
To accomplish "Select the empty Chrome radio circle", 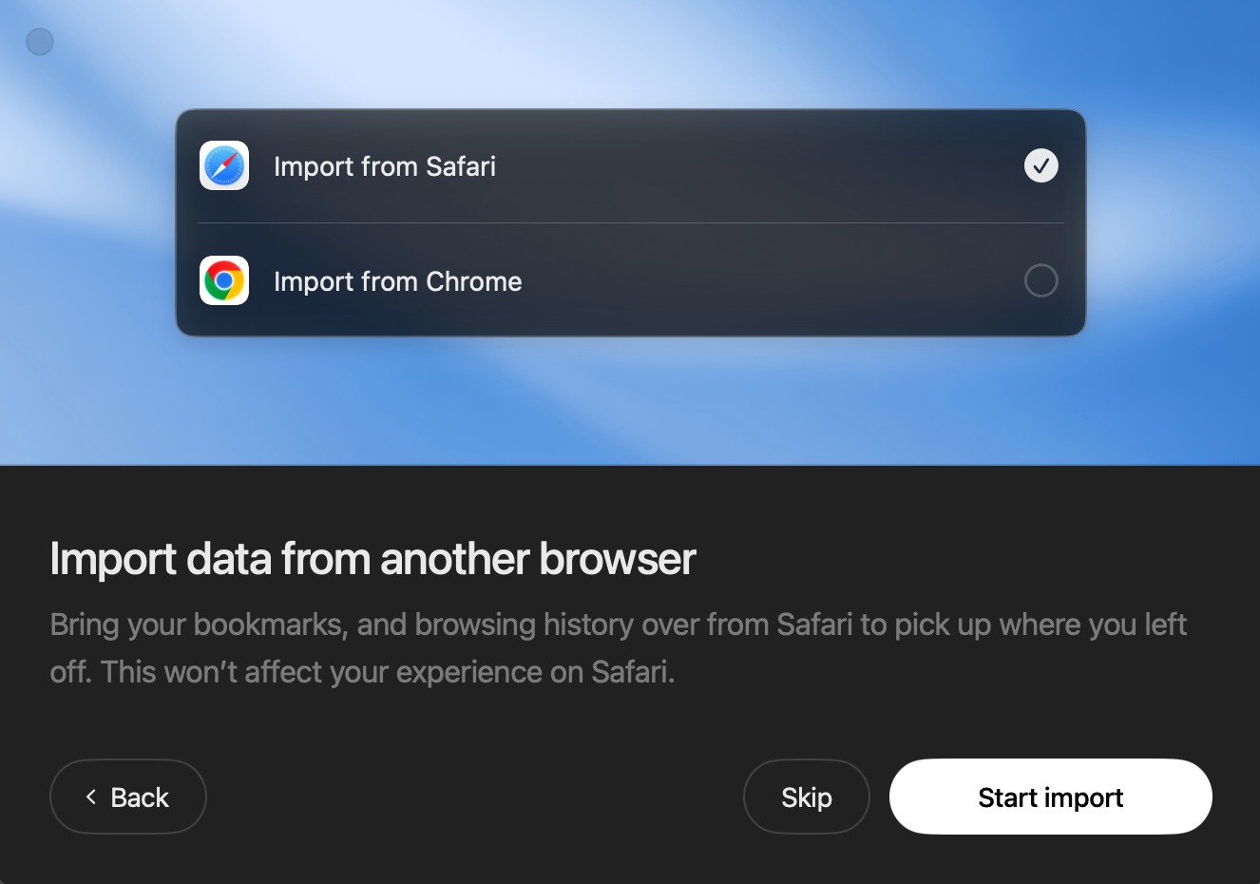I will 1040,280.
